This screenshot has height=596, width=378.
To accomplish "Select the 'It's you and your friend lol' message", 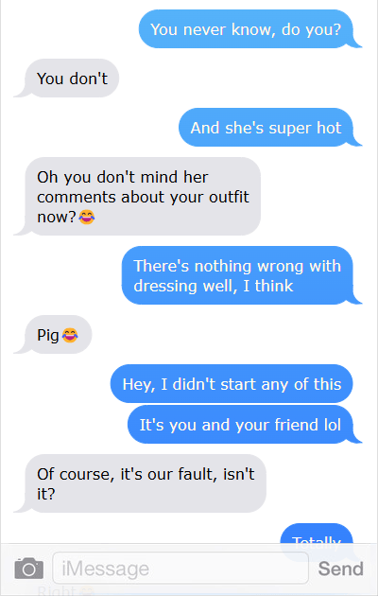I will (x=240, y=424).
